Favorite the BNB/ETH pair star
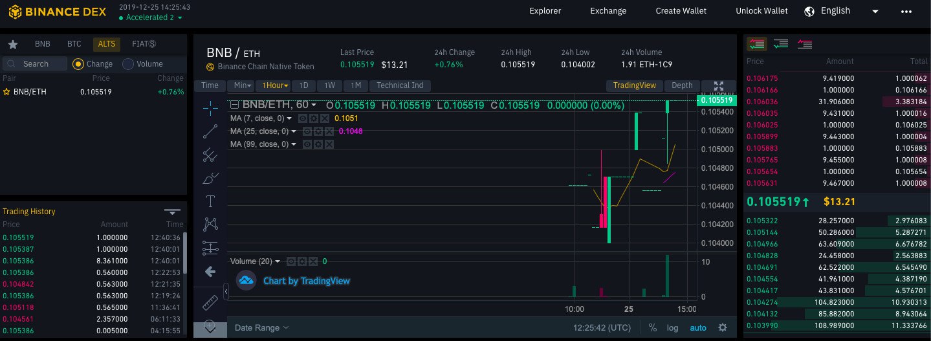This screenshot has width=931, height=341. [6, 92]
